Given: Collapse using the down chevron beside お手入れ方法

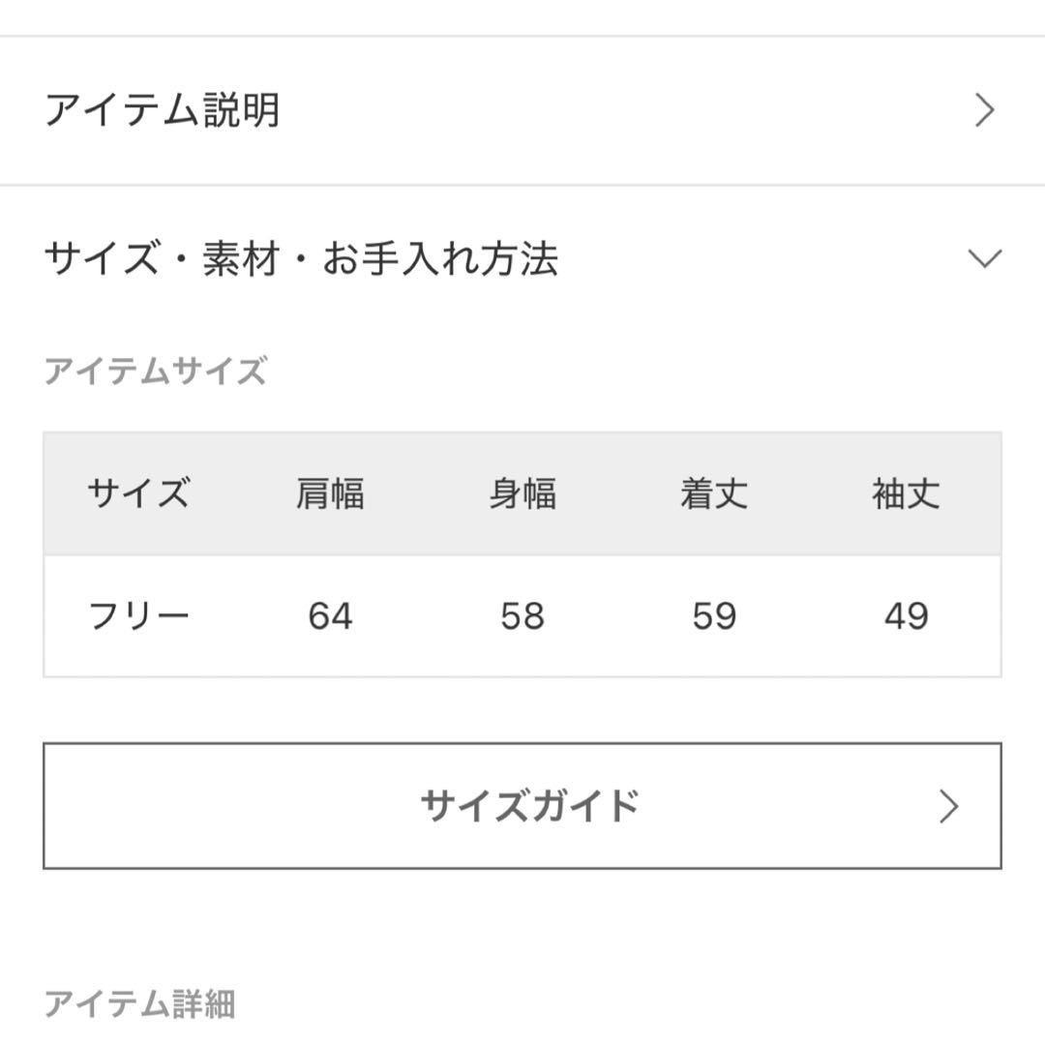Looking at the screenshot, I should coord(984,258).
